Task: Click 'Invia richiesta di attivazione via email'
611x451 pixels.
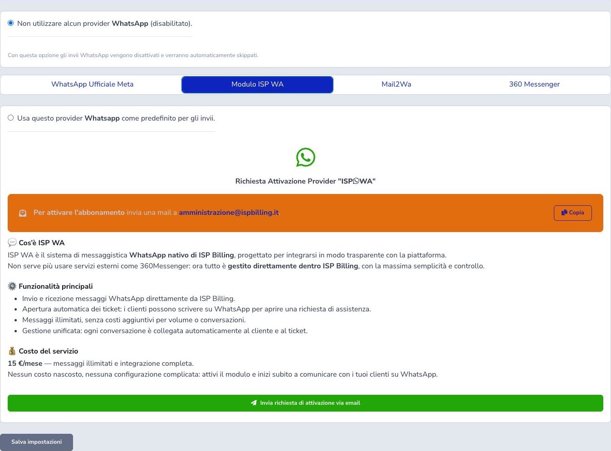Action: click(305, 403)
